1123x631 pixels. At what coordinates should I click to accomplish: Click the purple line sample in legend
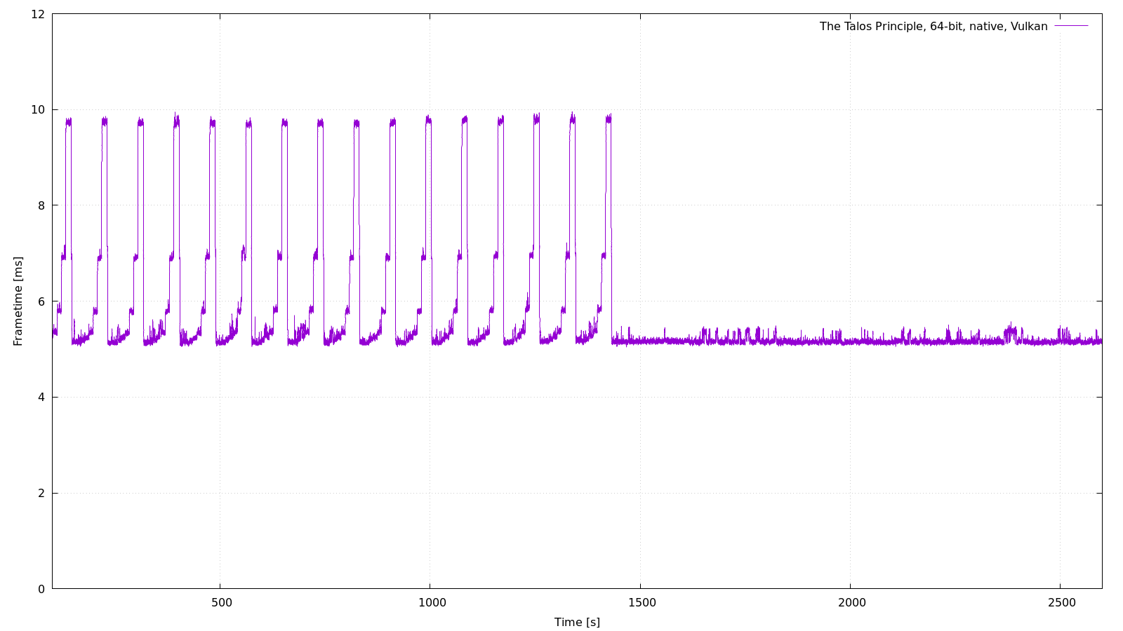coord(1071,26)
